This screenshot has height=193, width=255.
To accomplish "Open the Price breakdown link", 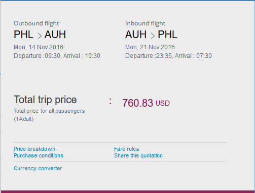I will click(x=34, y=149).
